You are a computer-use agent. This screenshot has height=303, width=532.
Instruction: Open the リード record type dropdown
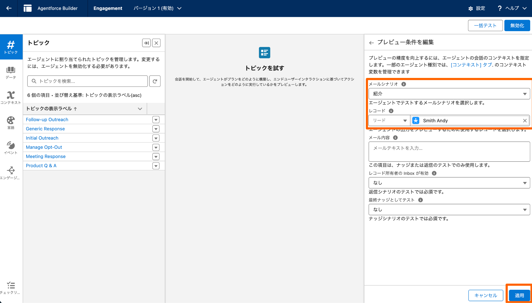pos(389,120)
